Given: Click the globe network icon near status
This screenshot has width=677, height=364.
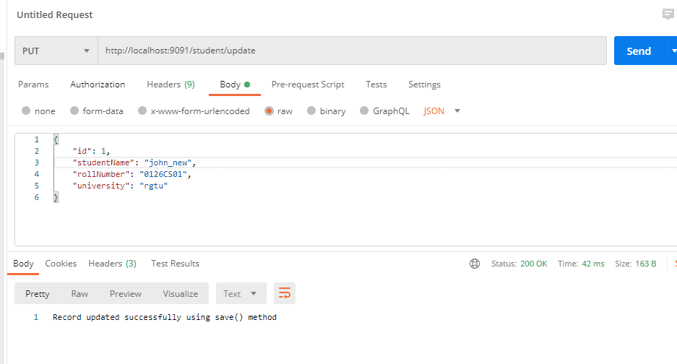Looking at the screenshot, I should [474, 264].
